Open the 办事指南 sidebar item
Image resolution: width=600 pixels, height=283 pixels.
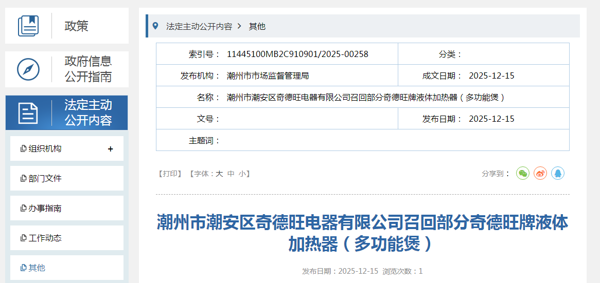tap(45, 209)
